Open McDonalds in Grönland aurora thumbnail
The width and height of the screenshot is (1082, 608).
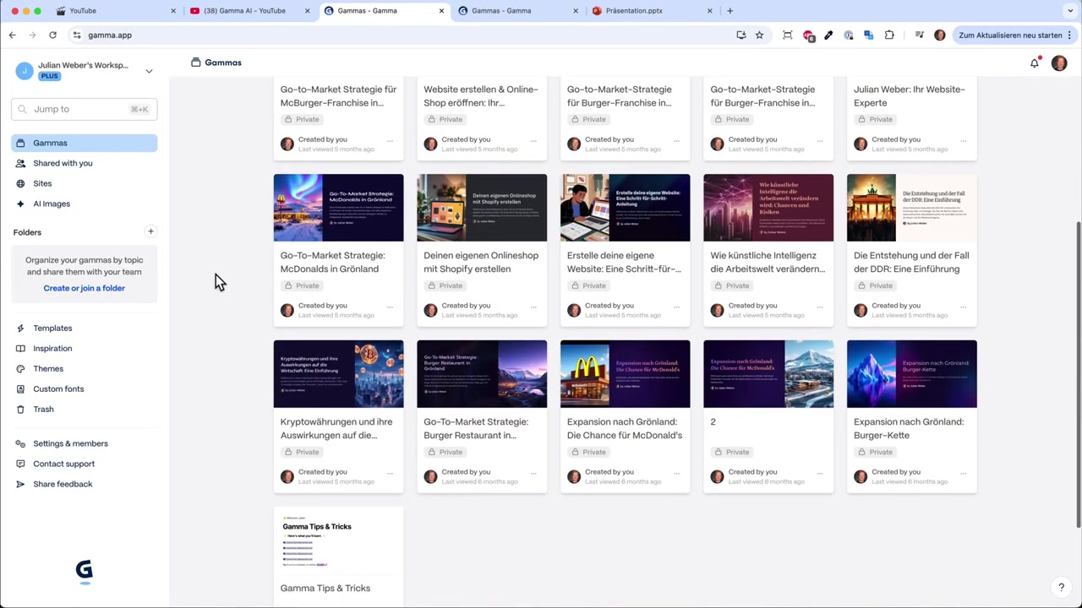click(x=338, y=208)
